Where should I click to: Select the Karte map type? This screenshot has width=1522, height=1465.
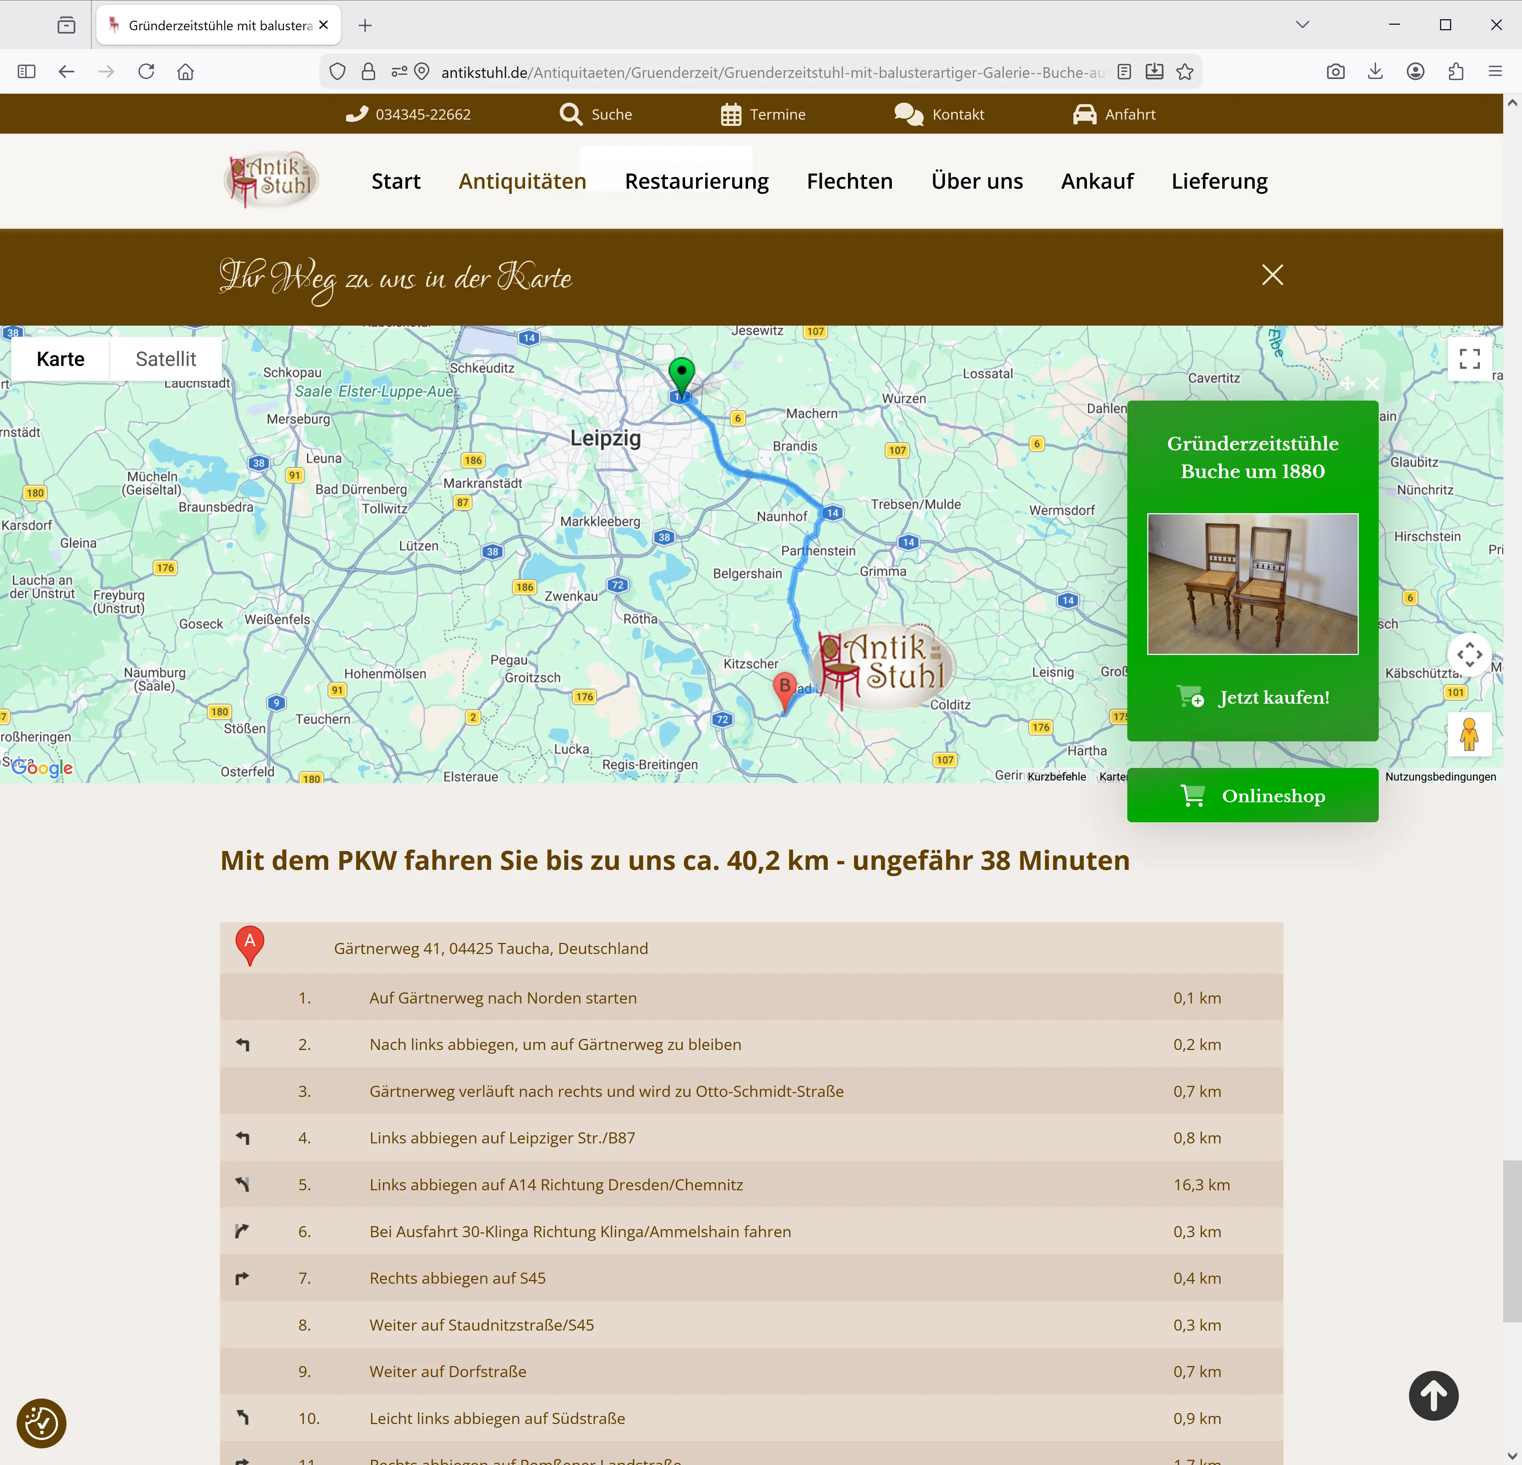61,358
